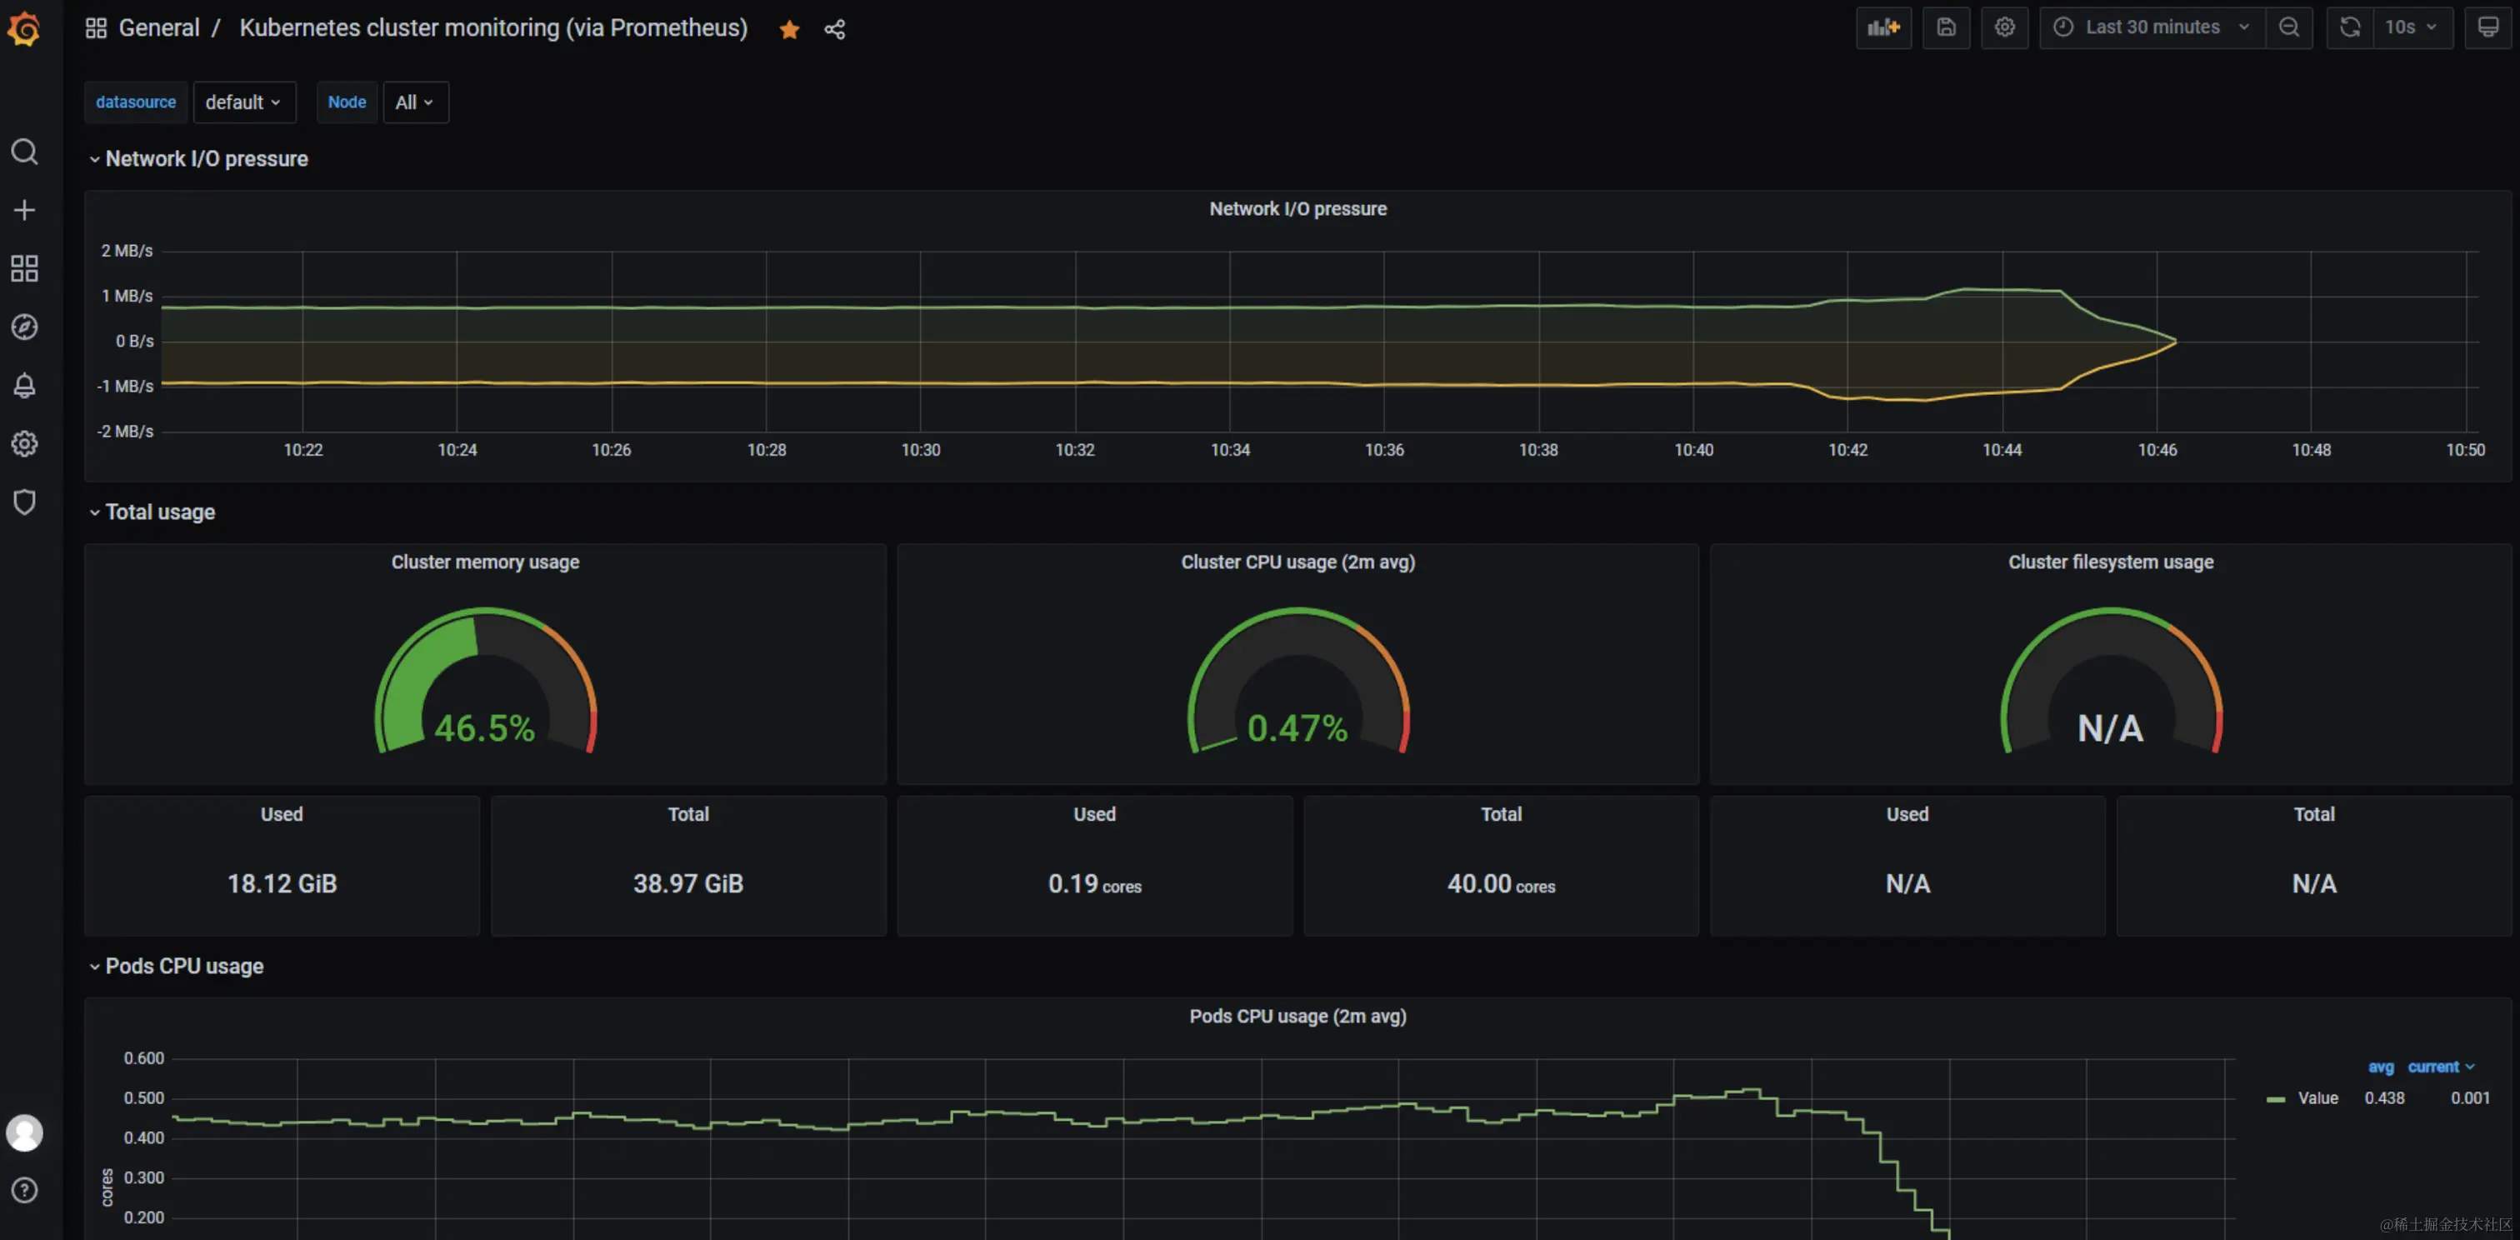Click the 0.19 cores used value
This screenshot has height=1240, width=2520.
(x=1095, y=884)
